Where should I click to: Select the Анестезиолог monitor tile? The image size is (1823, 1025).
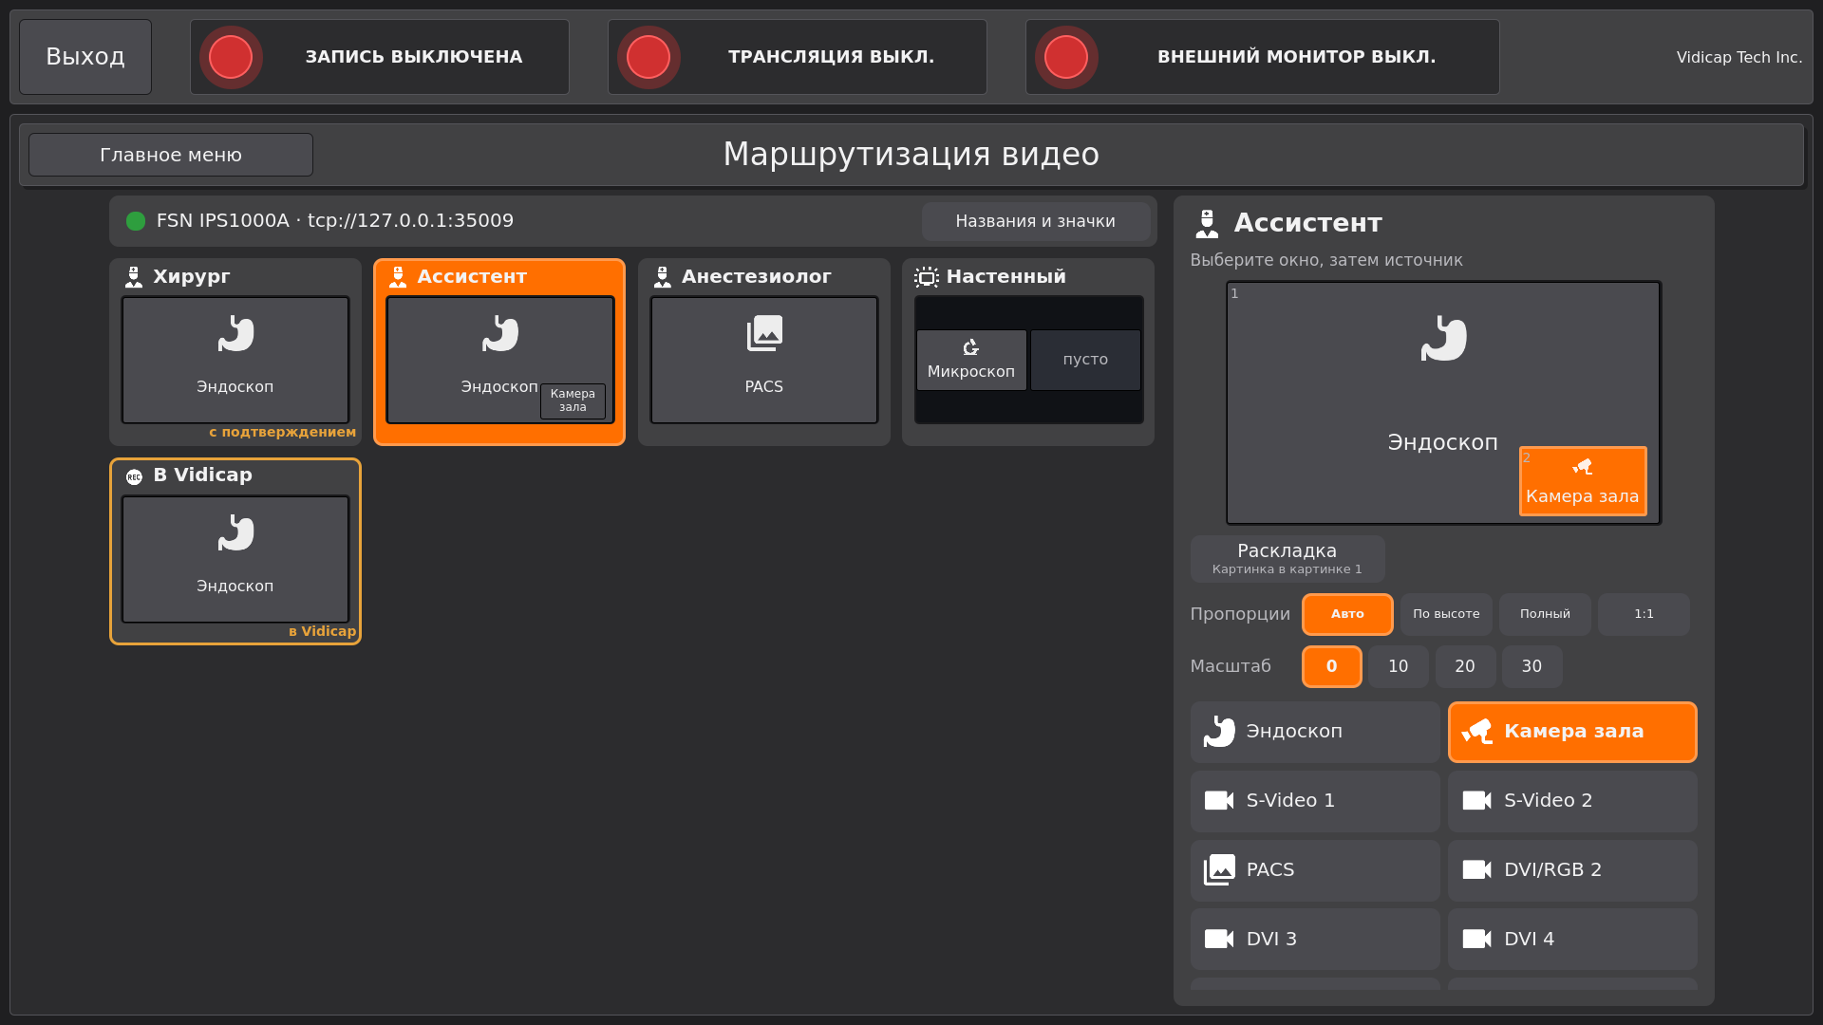click(764, 352)
